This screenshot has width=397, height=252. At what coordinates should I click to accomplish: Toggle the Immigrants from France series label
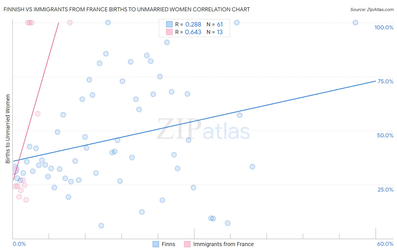[223, 244]
